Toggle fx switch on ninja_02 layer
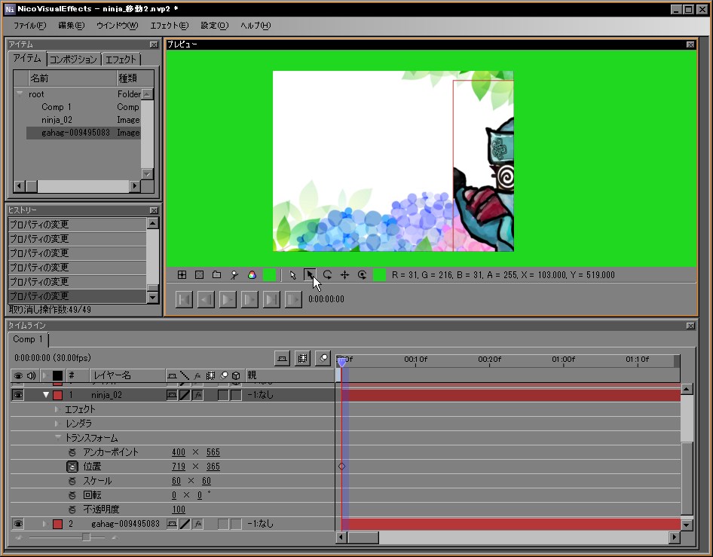Viewport: 713px width, 557px height. click(197, 395)
